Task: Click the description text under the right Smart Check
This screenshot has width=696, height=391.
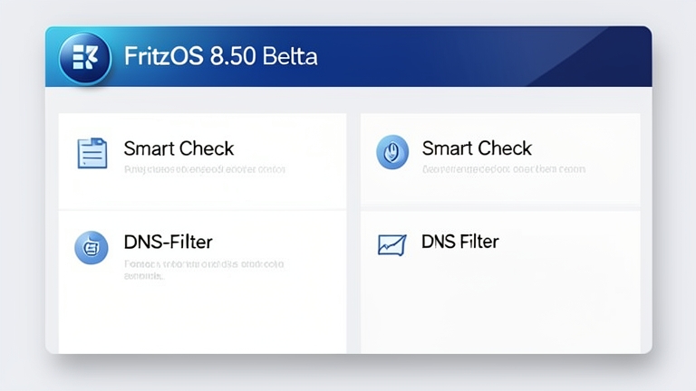Action: click(504, 169)
